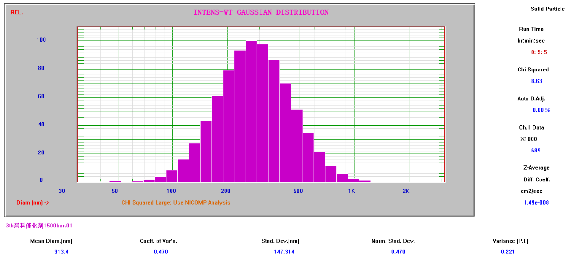
Task: Click the value under Norm. Stnd. Dev.
Action: tap(398, 252)
